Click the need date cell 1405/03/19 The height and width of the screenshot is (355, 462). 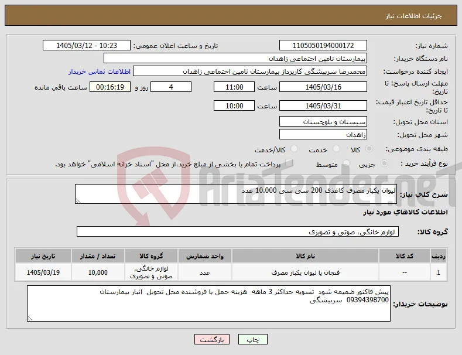[43, 272]
